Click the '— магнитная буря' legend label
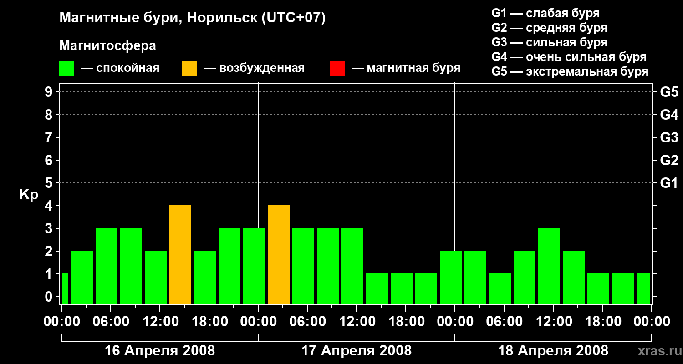Screen dimensions: 683x364 point(406,69)
